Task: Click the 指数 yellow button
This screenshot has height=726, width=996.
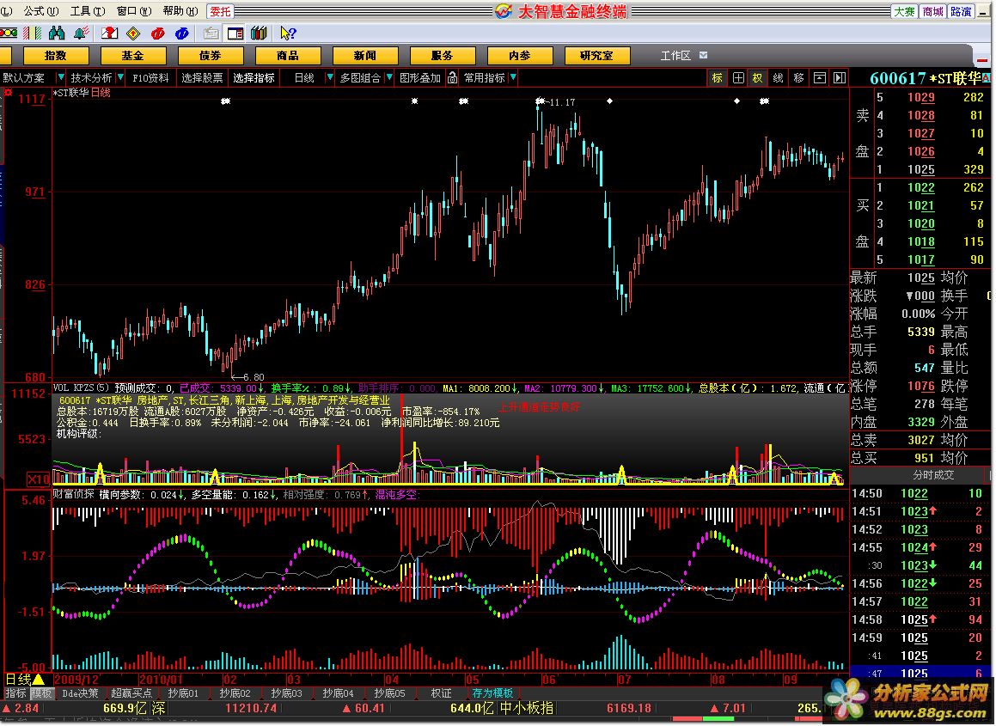Action: pos(55,55)
